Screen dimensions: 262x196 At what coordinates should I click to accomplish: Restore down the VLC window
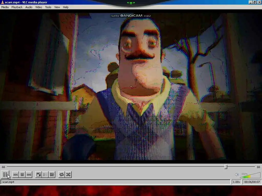click(x=255, y=2)
